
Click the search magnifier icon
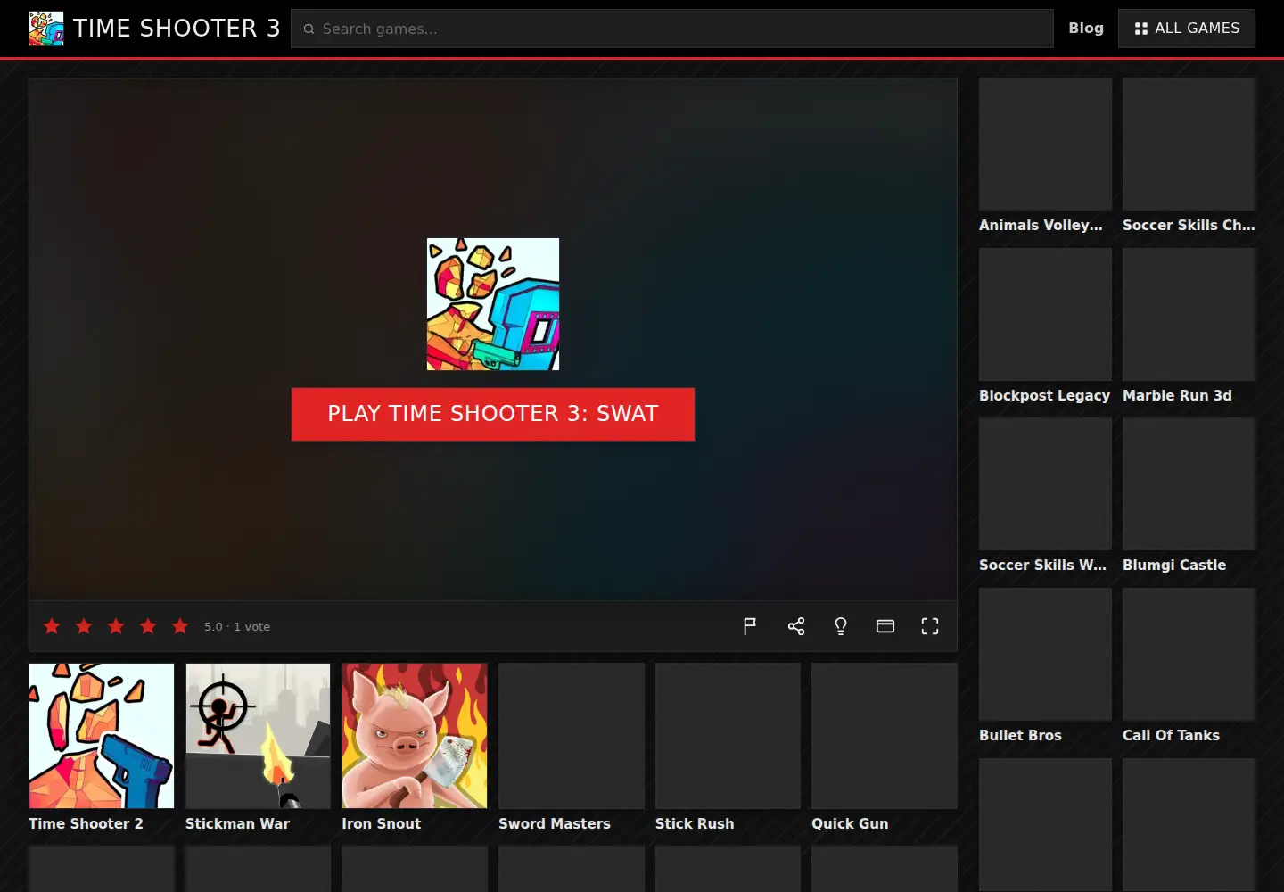(x=309, y=29)
